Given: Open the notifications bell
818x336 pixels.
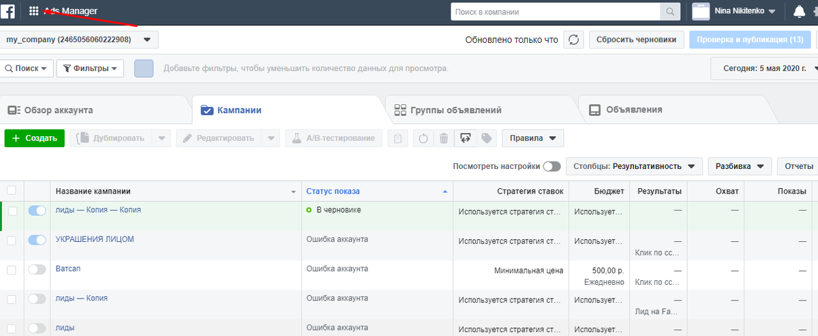Looking at the screenshot, I should coord(799,12).
